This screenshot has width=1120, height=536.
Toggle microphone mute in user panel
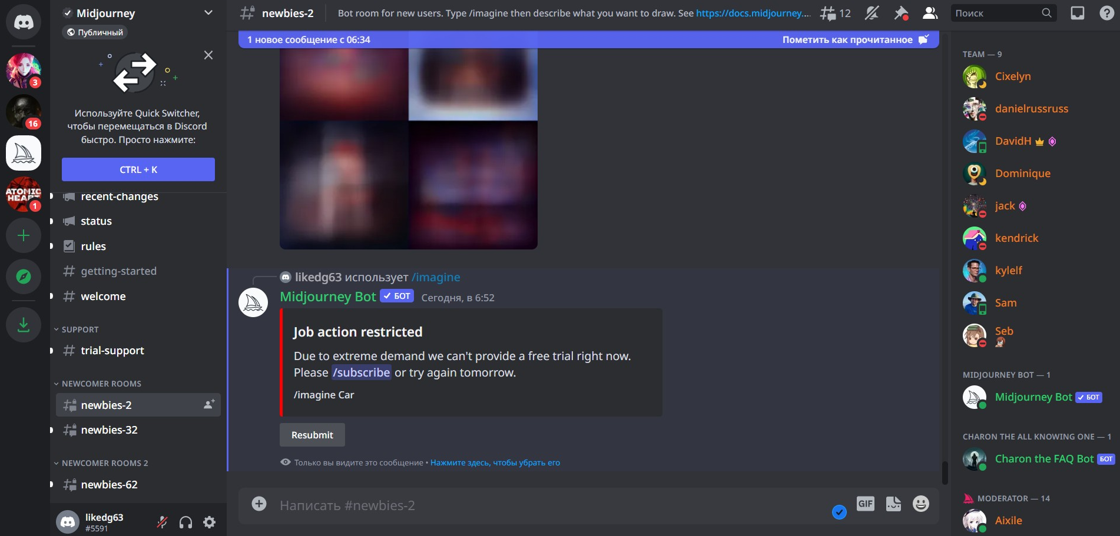coord(162,522)
